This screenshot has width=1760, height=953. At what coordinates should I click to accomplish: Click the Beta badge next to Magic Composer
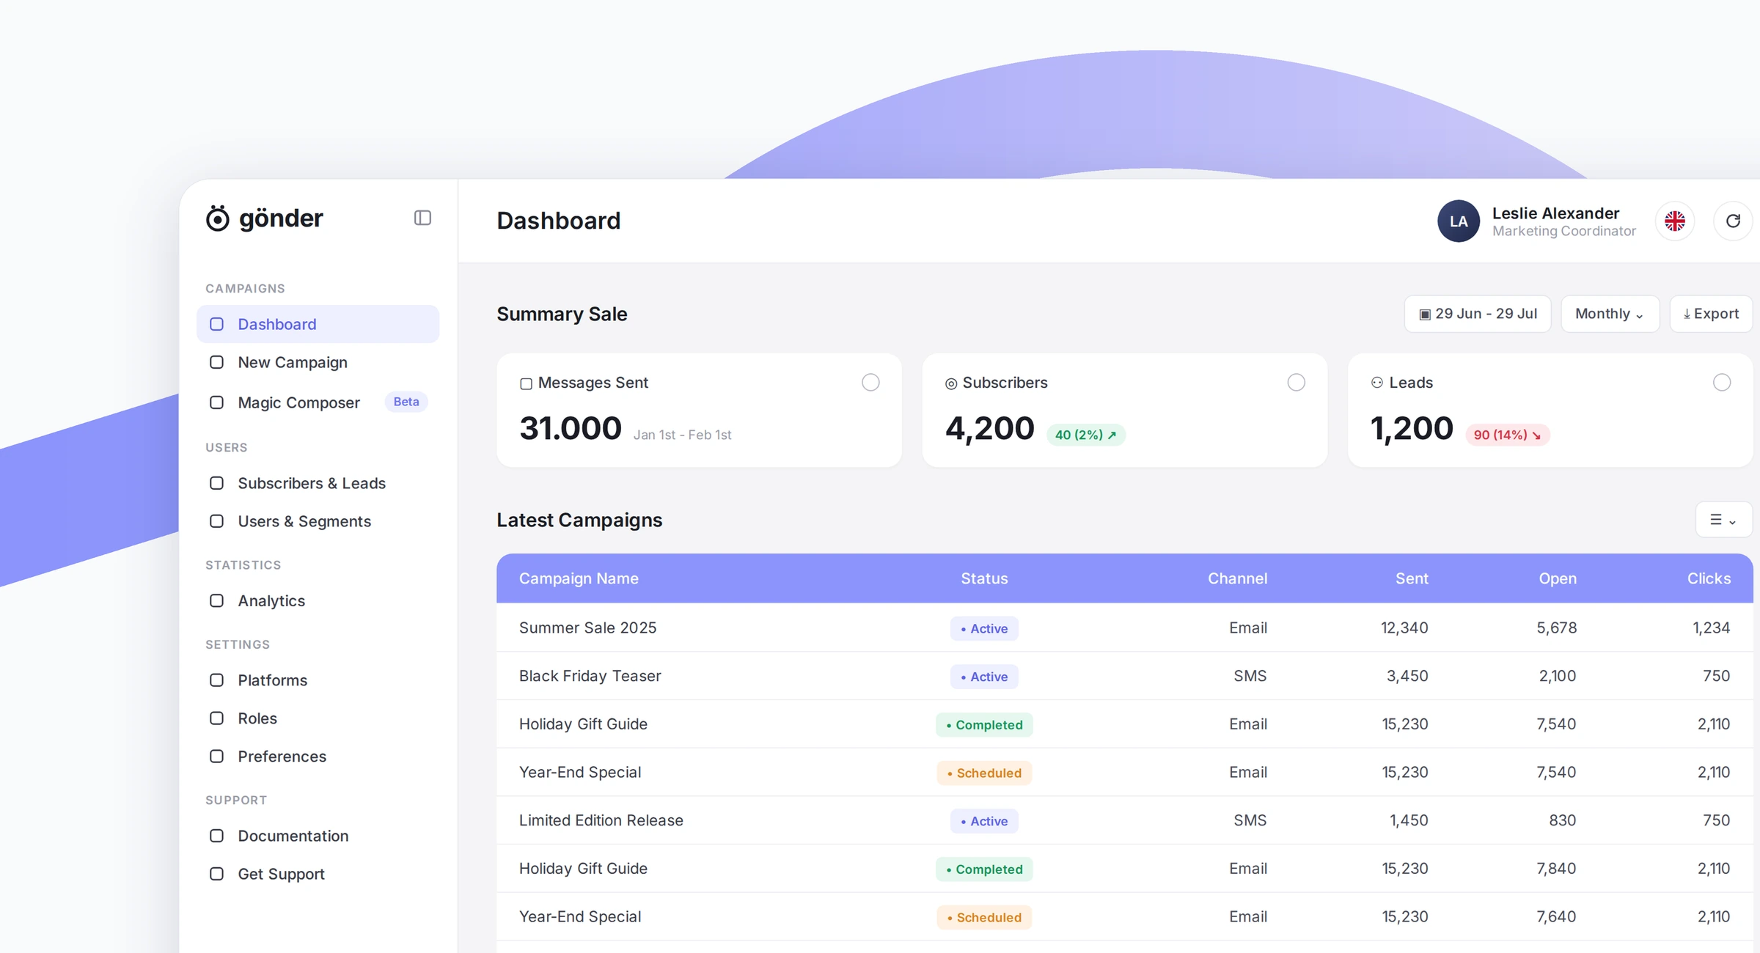406,402
